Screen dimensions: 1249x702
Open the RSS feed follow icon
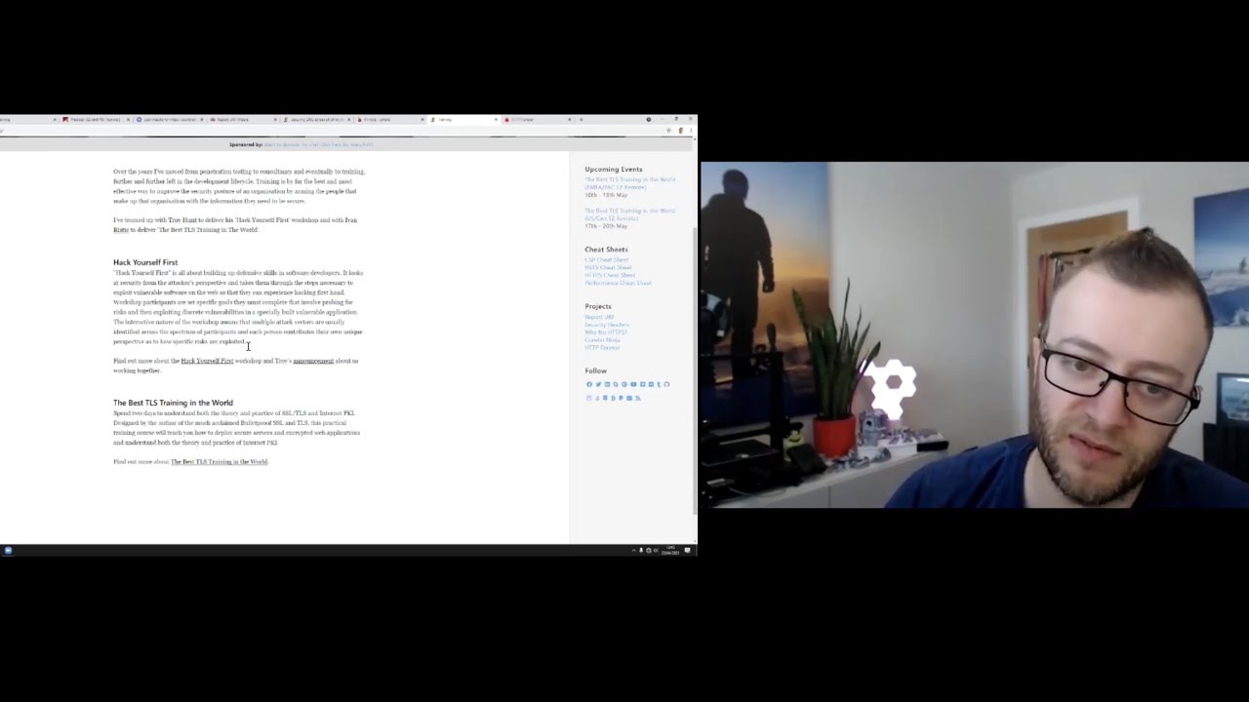pyautogui.click(x=638, y=398)
